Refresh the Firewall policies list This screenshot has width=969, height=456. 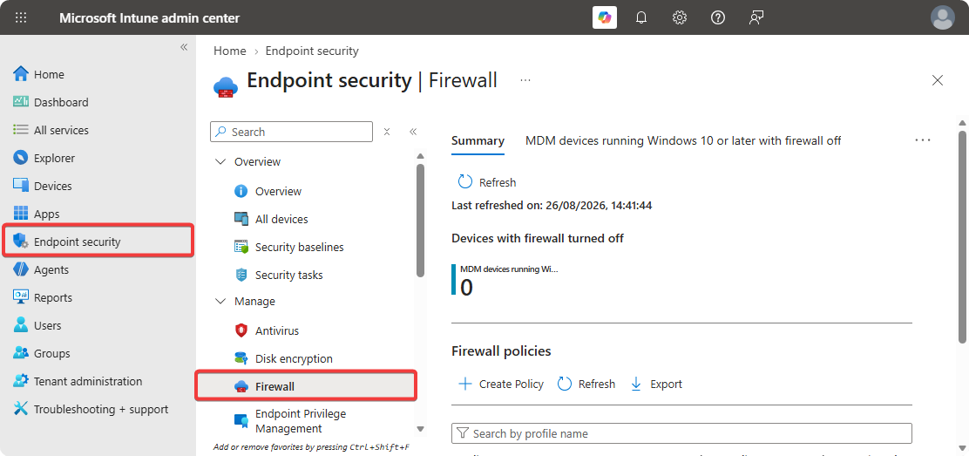(x=586, y=385)
